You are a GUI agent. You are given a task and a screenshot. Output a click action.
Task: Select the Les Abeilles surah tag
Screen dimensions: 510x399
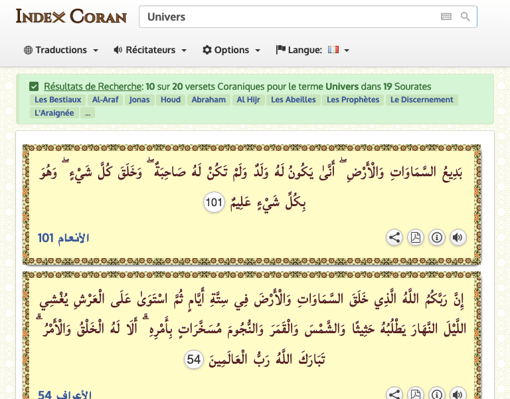(x=294, y=100)
